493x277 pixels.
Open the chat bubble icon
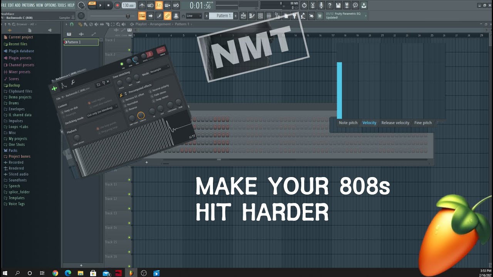click(355, 5)
